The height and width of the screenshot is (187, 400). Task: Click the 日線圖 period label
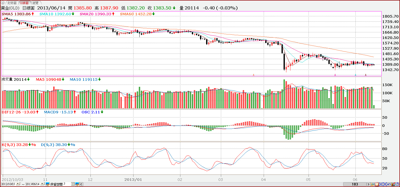[28, 8]
